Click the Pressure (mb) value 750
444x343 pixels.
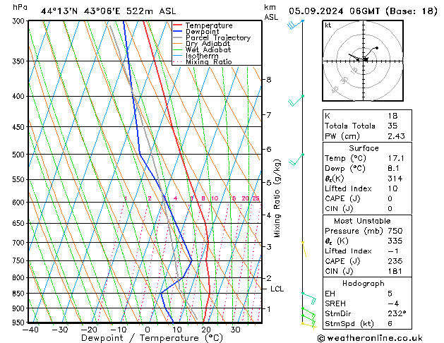coord(395,231)
